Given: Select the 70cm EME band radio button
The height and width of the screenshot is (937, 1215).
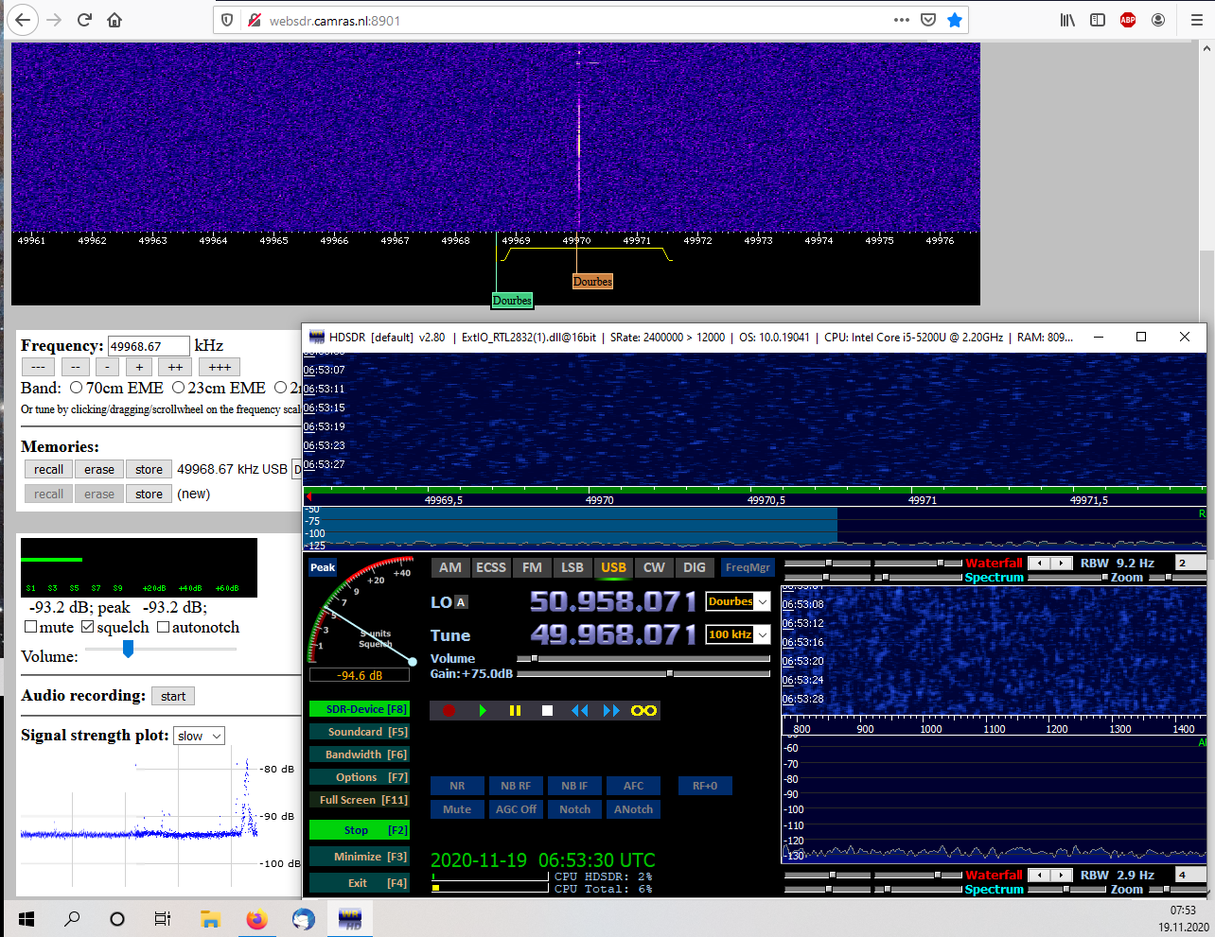Looking at the screenshot, I should point(76,388).
